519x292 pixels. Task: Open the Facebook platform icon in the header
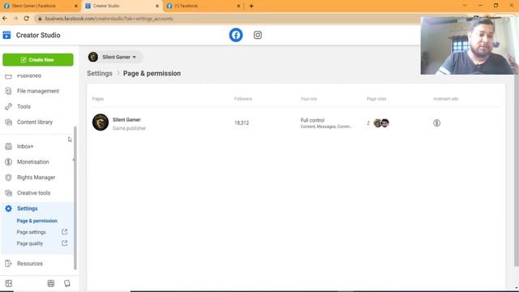(236, 35)
